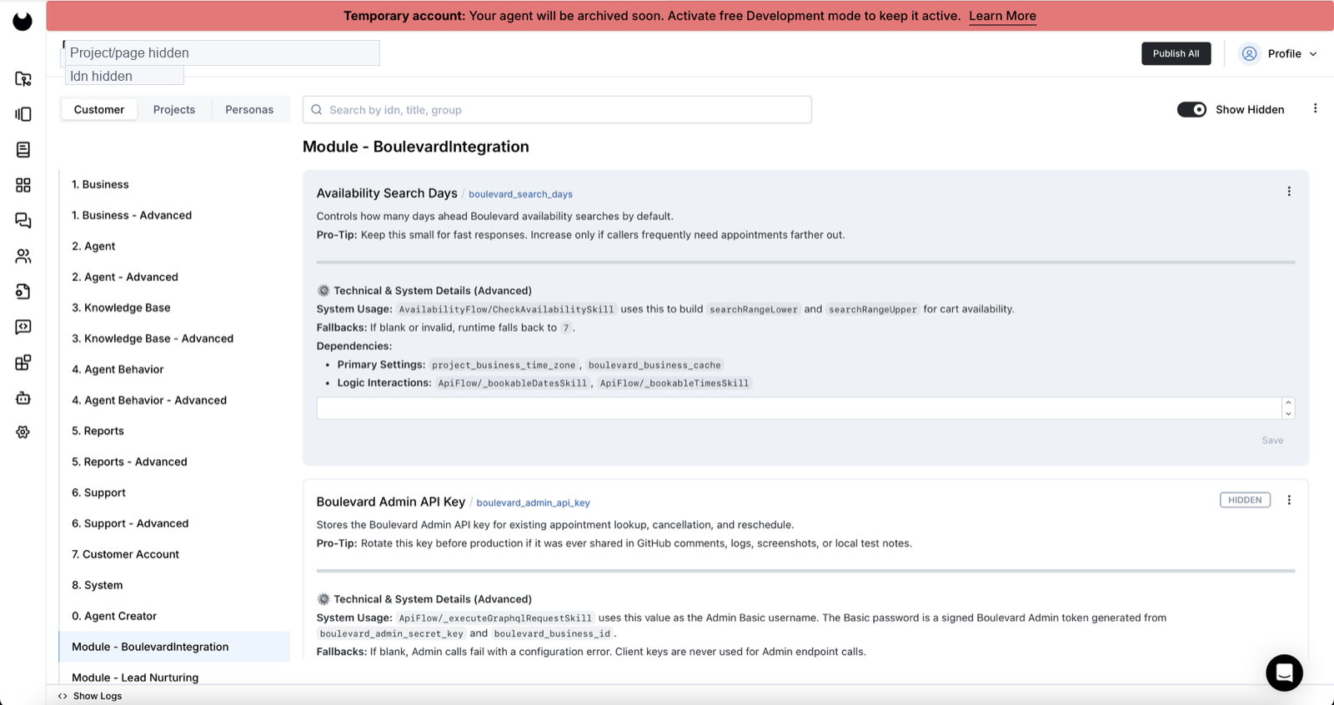Click the Availability Search Days value input
The height and width of the screenshot is (705, 1334).
click(799, 408)
